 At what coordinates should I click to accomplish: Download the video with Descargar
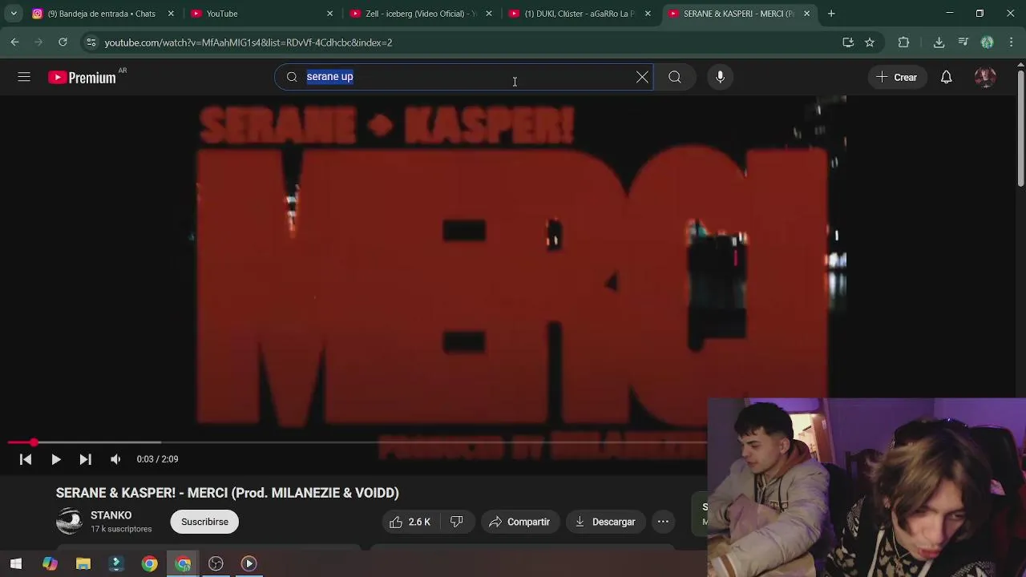pos(605,522)
